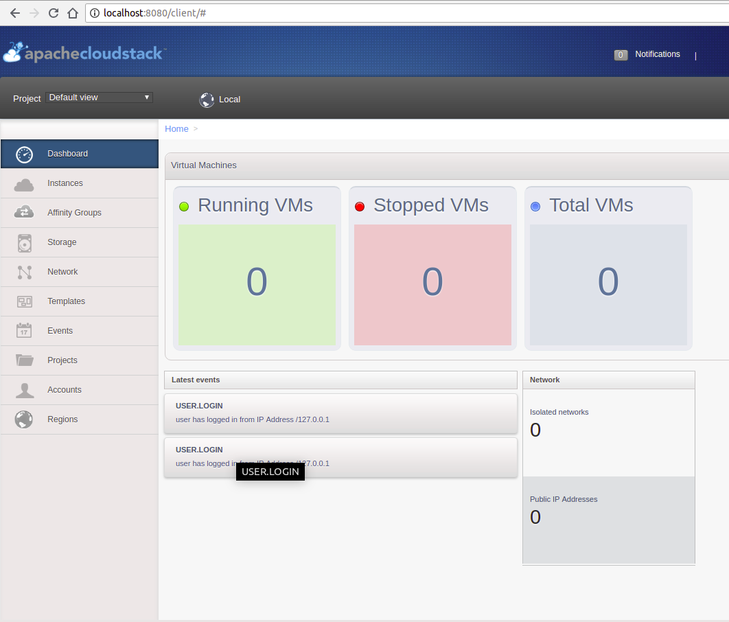729x622 pixels.
Task: Click the Home breadcrumb link
Action: point(176,129)
